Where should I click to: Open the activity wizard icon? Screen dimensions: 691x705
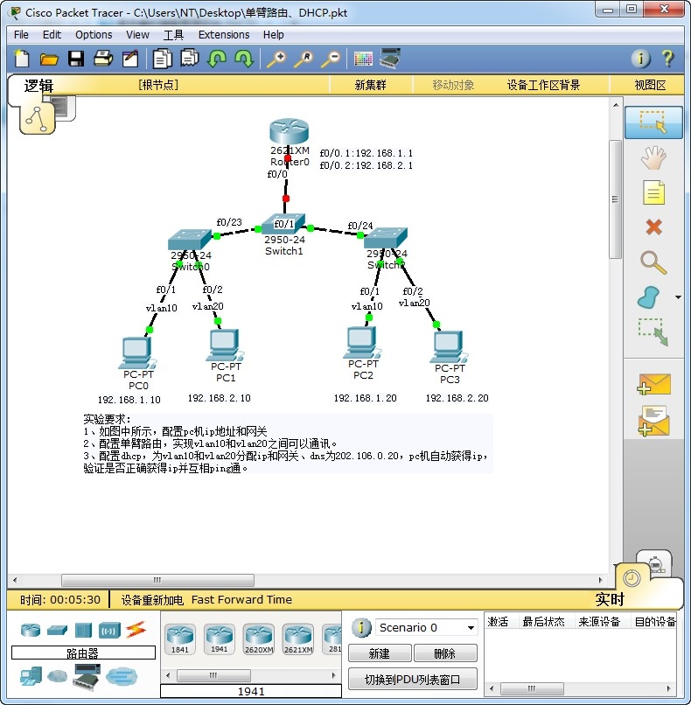[130, 59]
